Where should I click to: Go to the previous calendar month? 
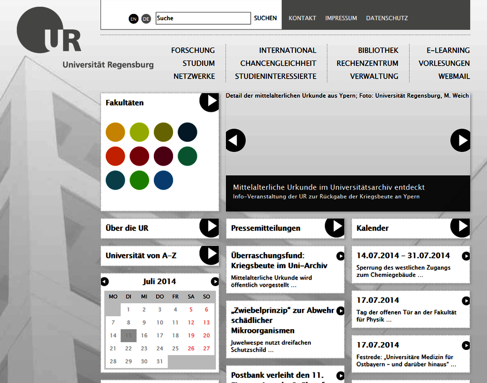tap(105, 282)
